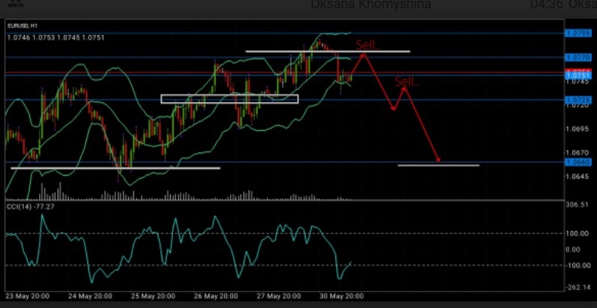
Task: Click the 1.0770 price level tag
Action: click(x=577, y=57)
